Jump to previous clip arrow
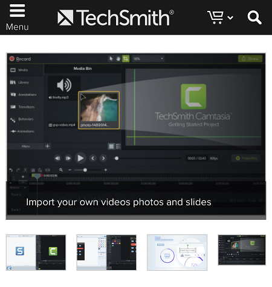Screen dimensions: 272x287 [93, 158]
